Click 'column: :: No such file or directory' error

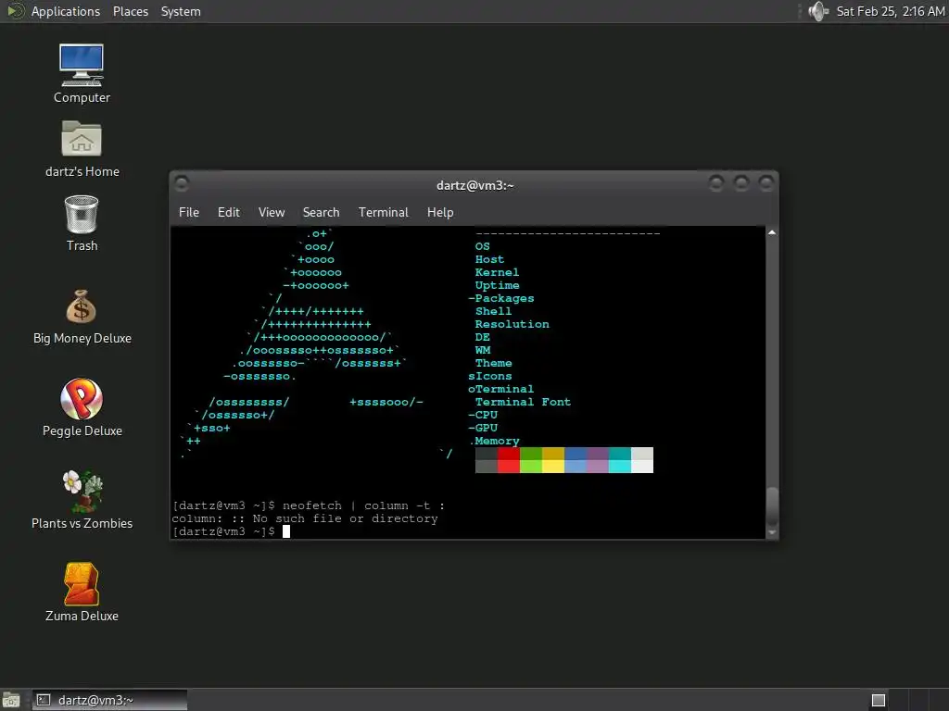coord(304,518)
